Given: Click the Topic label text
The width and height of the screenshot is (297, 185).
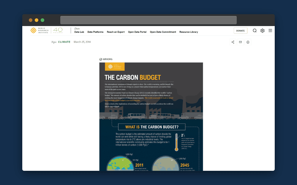Looking at the screenshot, I should click(x=54, y=42).
